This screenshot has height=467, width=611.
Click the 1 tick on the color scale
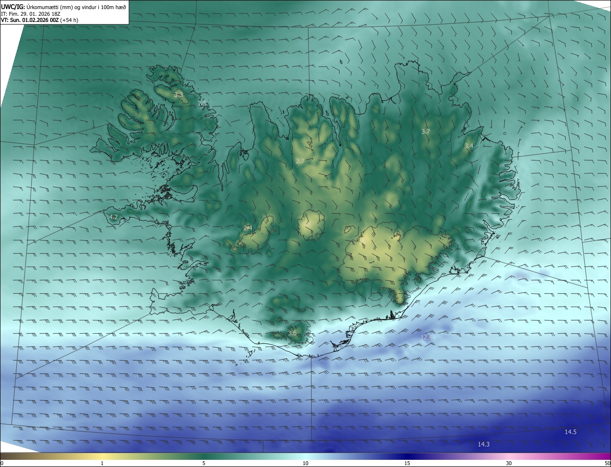click(x=102, y=463)
